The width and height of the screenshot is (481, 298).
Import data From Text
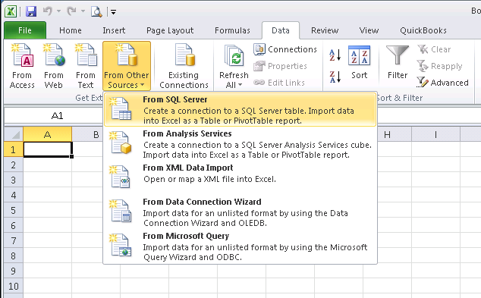[x=85, y=66]
